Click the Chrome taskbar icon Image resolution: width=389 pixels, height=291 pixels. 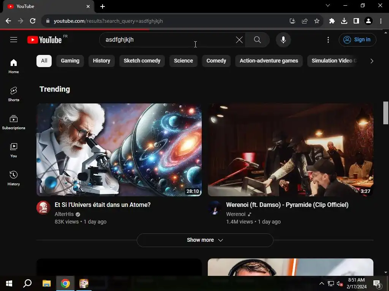65,283
